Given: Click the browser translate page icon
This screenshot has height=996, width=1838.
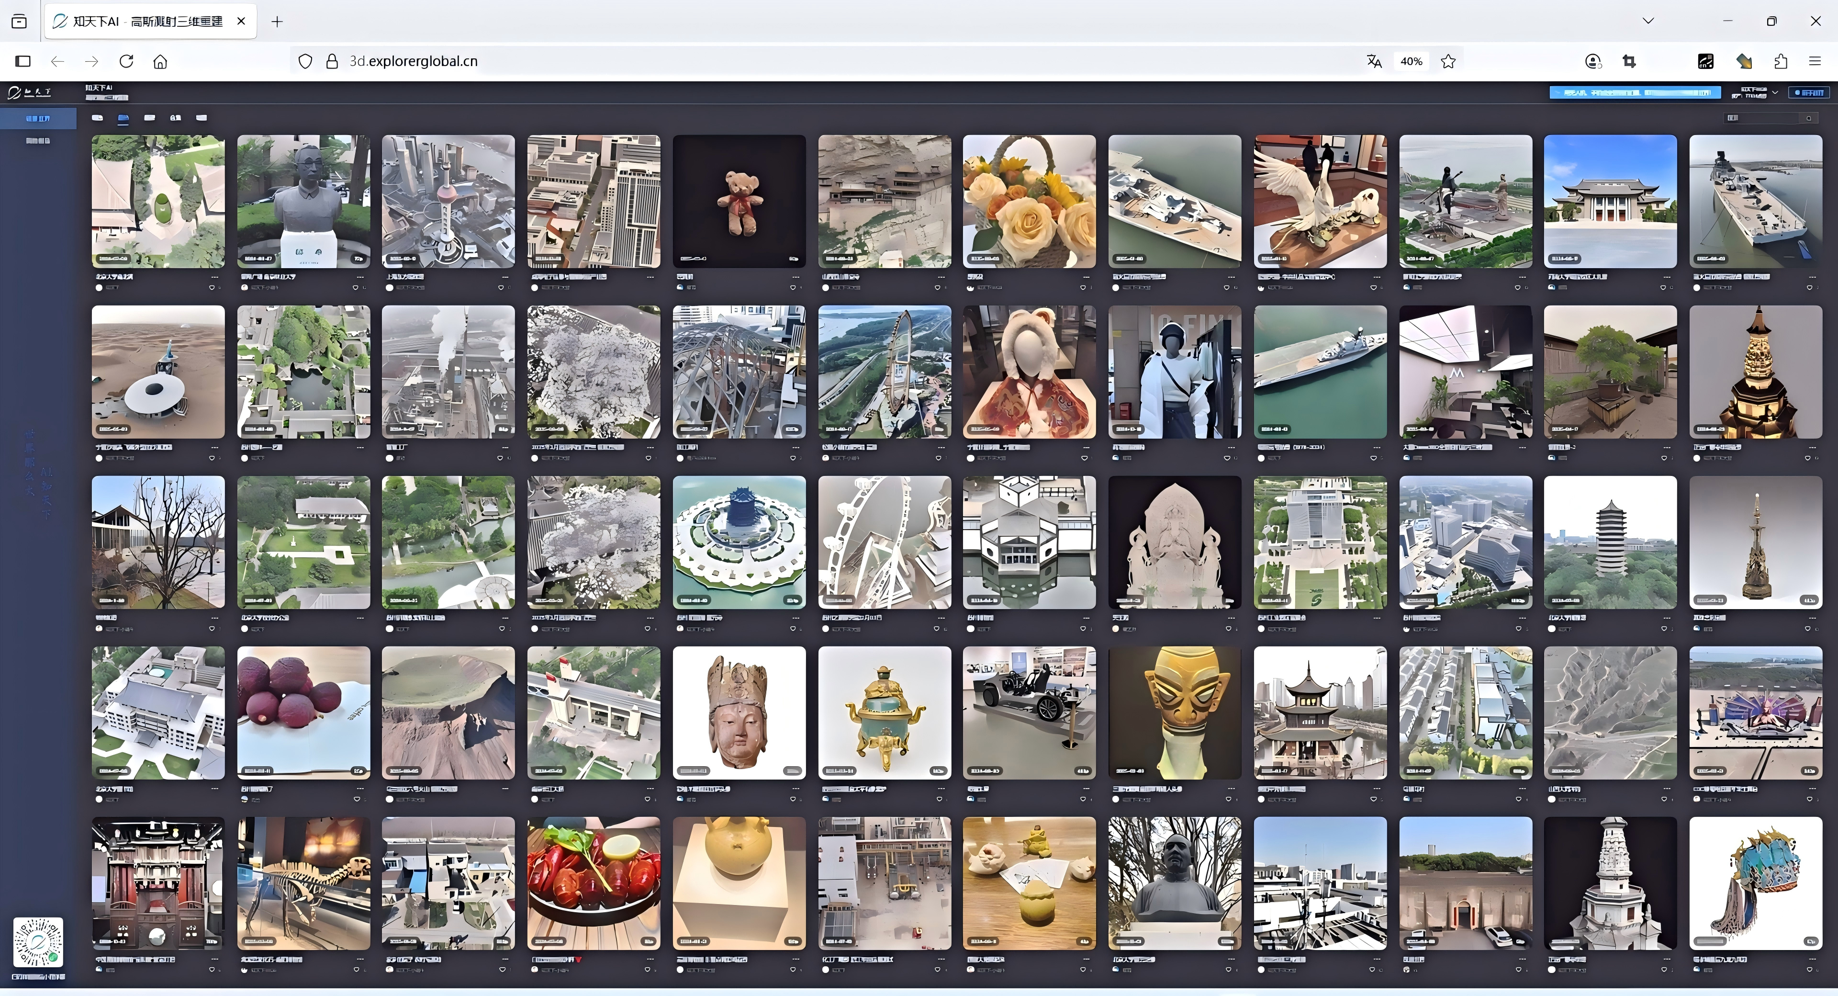Looking at the screenshot, I should (1374, 61).
